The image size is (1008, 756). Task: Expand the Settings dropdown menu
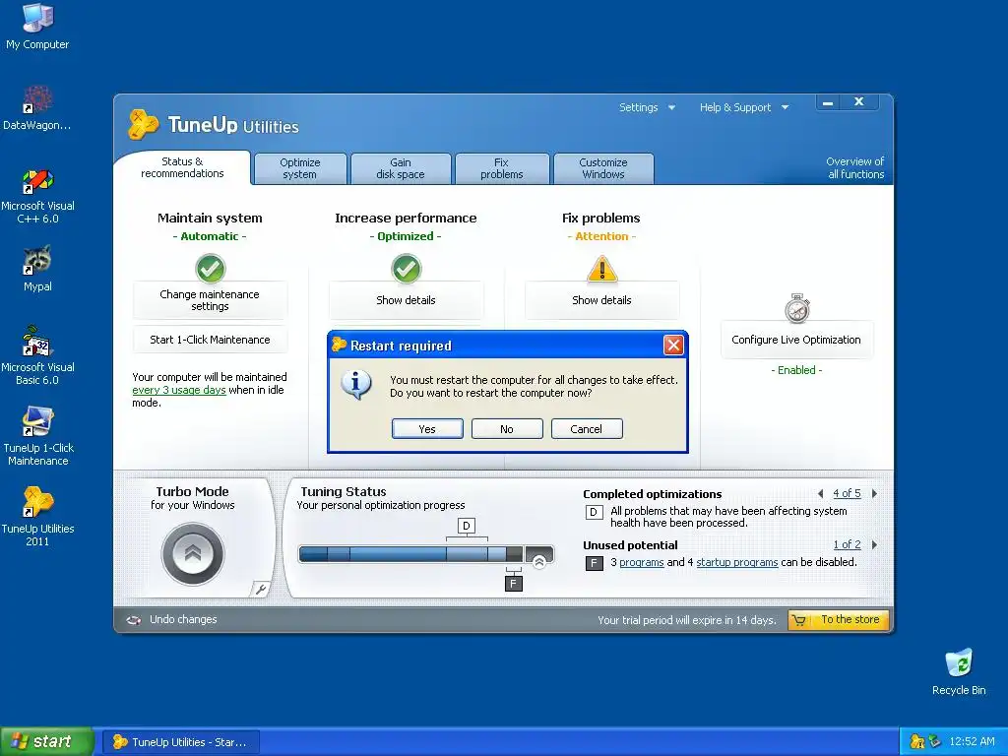[648, 107]
